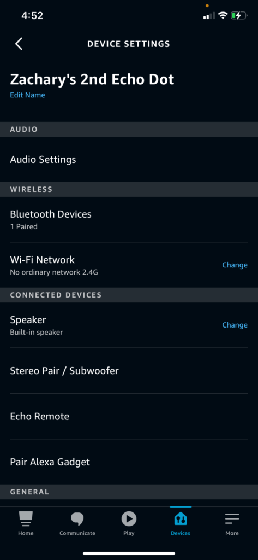This screenshot has width=258, height=560.
Task: Tap the back arrow icon
Action: [x=19, y=44]
